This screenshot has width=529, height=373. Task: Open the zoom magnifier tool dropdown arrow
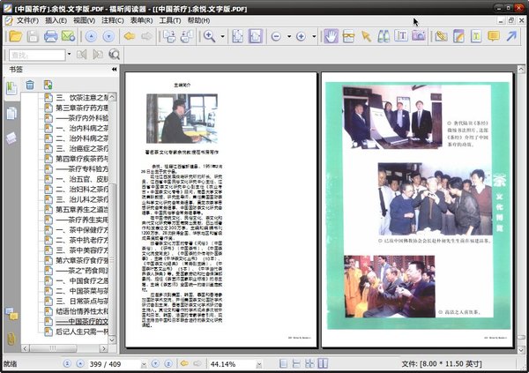point(222,36)
